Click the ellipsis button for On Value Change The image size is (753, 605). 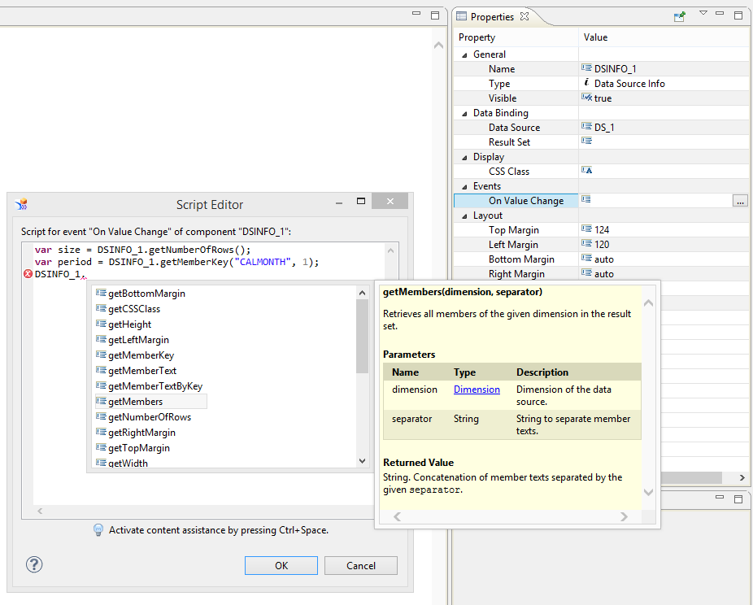coord(739,201)
